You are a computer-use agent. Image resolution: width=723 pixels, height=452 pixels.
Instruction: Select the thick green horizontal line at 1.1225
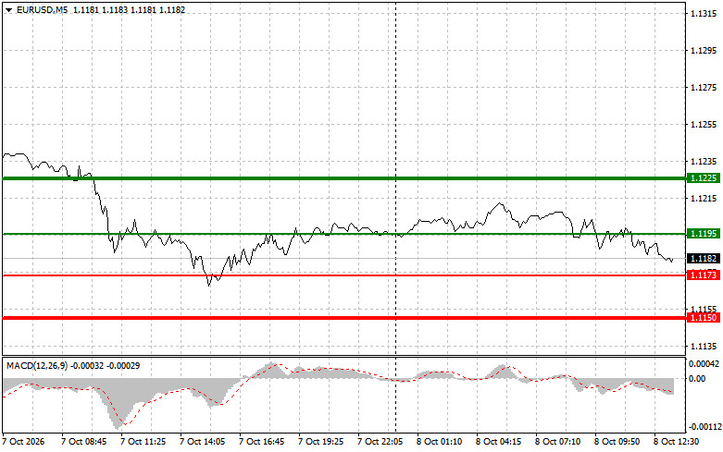point(344,178)
